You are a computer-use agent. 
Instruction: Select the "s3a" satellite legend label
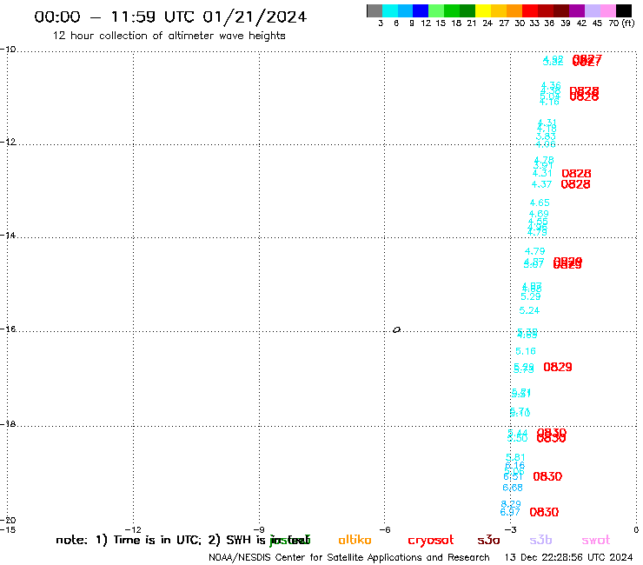tap(488, 540)
